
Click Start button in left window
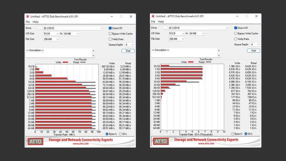pyautogui.click(x=128, y=51)
